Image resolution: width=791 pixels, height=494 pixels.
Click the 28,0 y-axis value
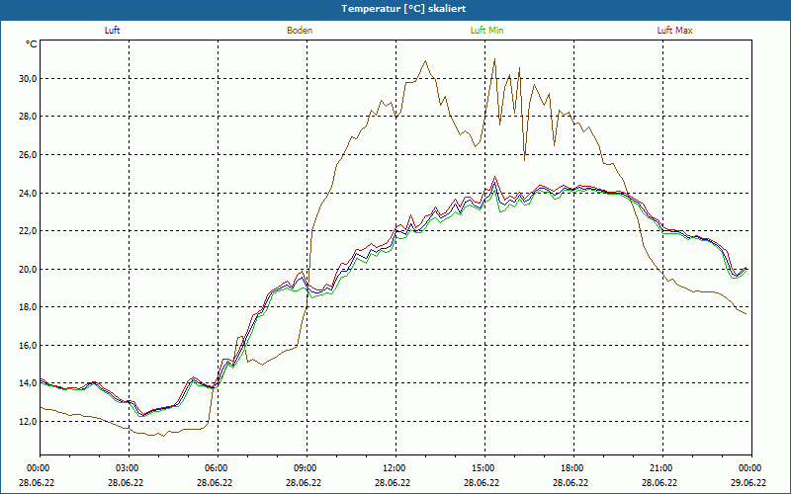tap(29, 117)
